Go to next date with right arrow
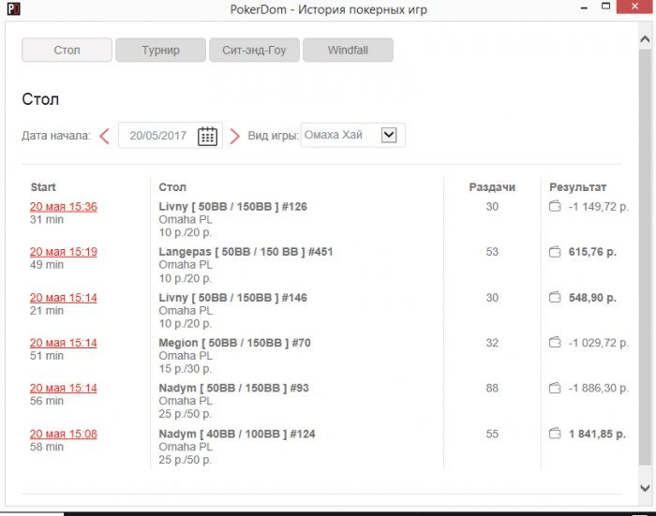Image resolution: width=656 pixels, height=516 pixels. click(235, 136)
